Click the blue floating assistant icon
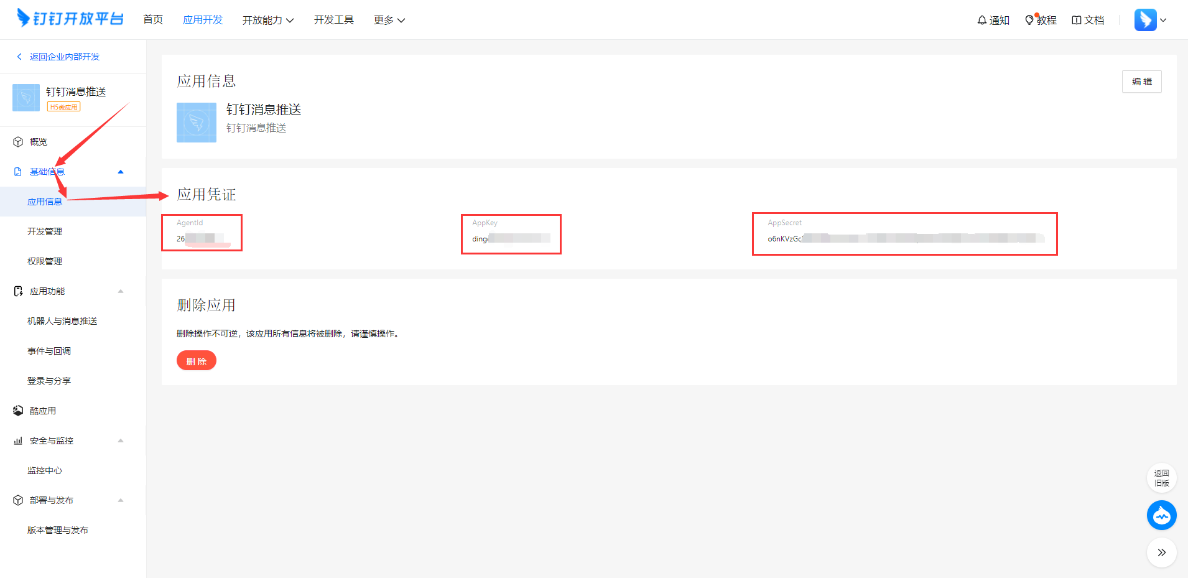This screenshot has width=1188, height=578. tap(1162, 515)
